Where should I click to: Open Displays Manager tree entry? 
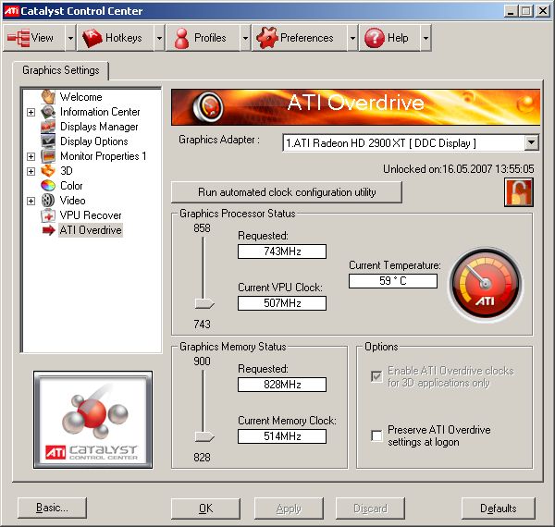(x=99, y=127)
